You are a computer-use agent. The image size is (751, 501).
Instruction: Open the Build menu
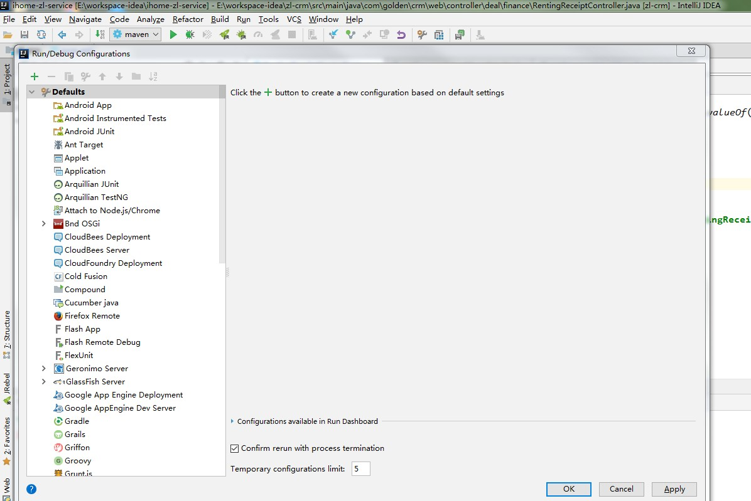pos(220,19)
